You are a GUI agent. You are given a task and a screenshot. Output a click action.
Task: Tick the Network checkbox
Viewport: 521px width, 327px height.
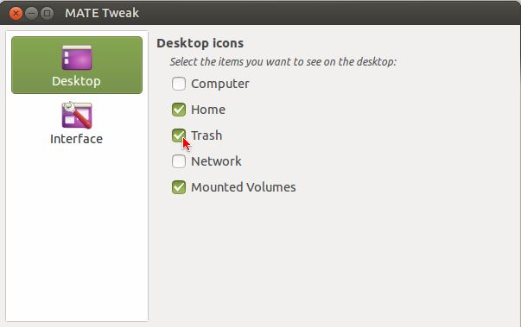(x=179, y=161)
